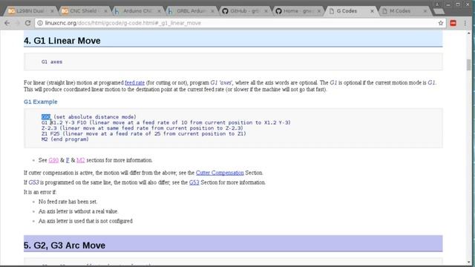Open the G90 section link
The image size is (475, 267).
(x=53, y=160)
